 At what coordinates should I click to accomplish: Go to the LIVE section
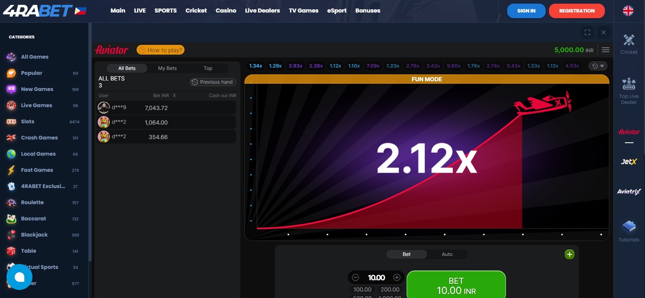tap(140, 11)
